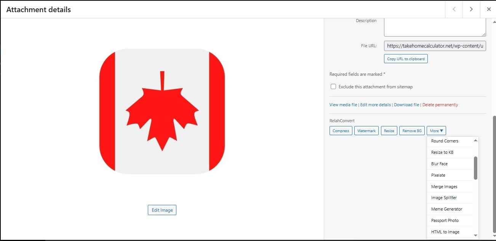Pick Merge Images from the list
The width and height of the screenshot is (496, 241).
click(x=450, y=187)
